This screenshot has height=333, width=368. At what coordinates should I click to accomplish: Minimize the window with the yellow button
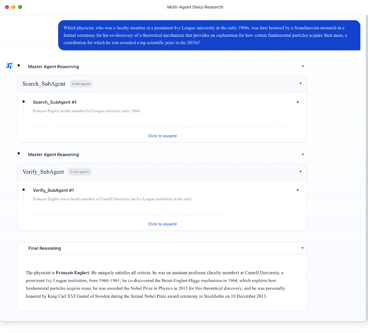[x=14, y=7]
